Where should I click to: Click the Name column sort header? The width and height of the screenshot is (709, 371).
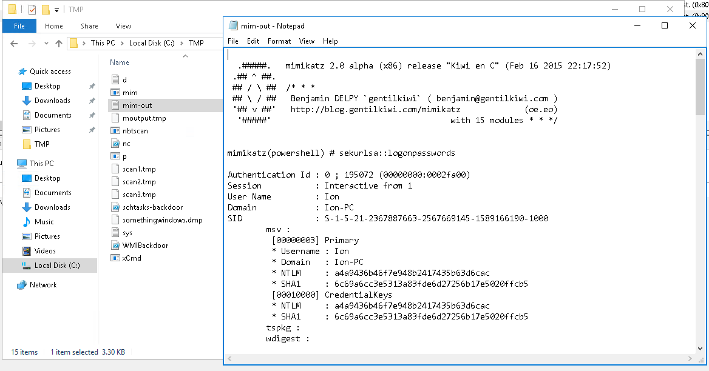(x=120, y=62)
